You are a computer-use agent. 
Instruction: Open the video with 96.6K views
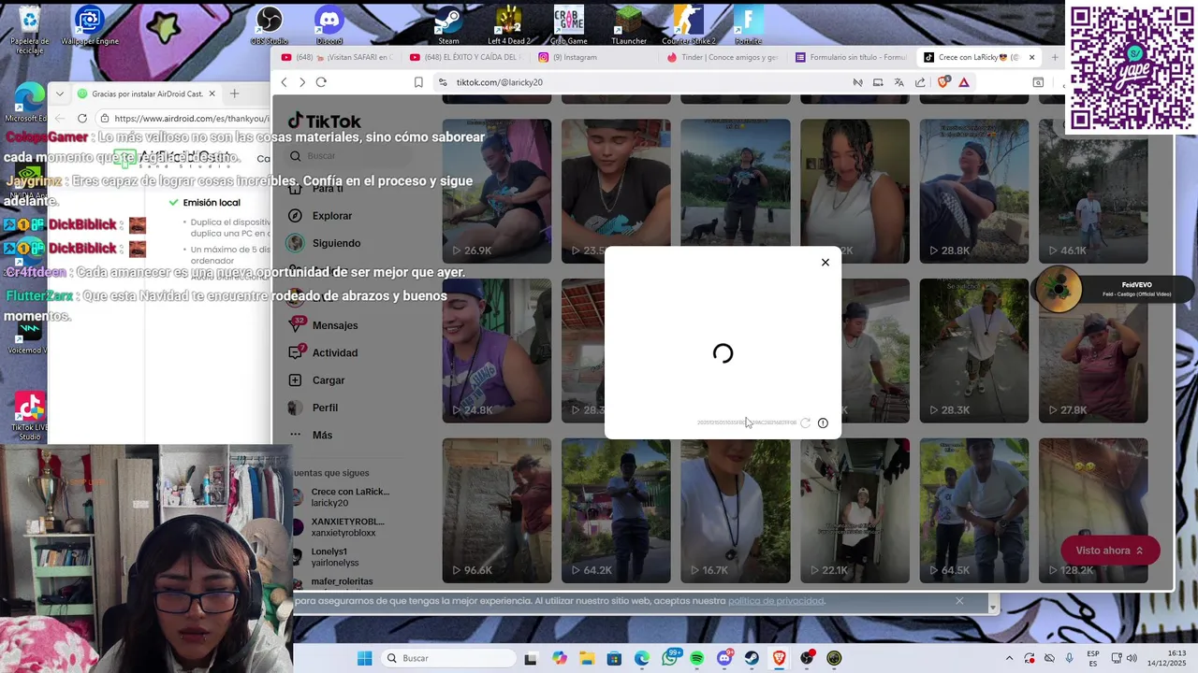coord(497,510)
